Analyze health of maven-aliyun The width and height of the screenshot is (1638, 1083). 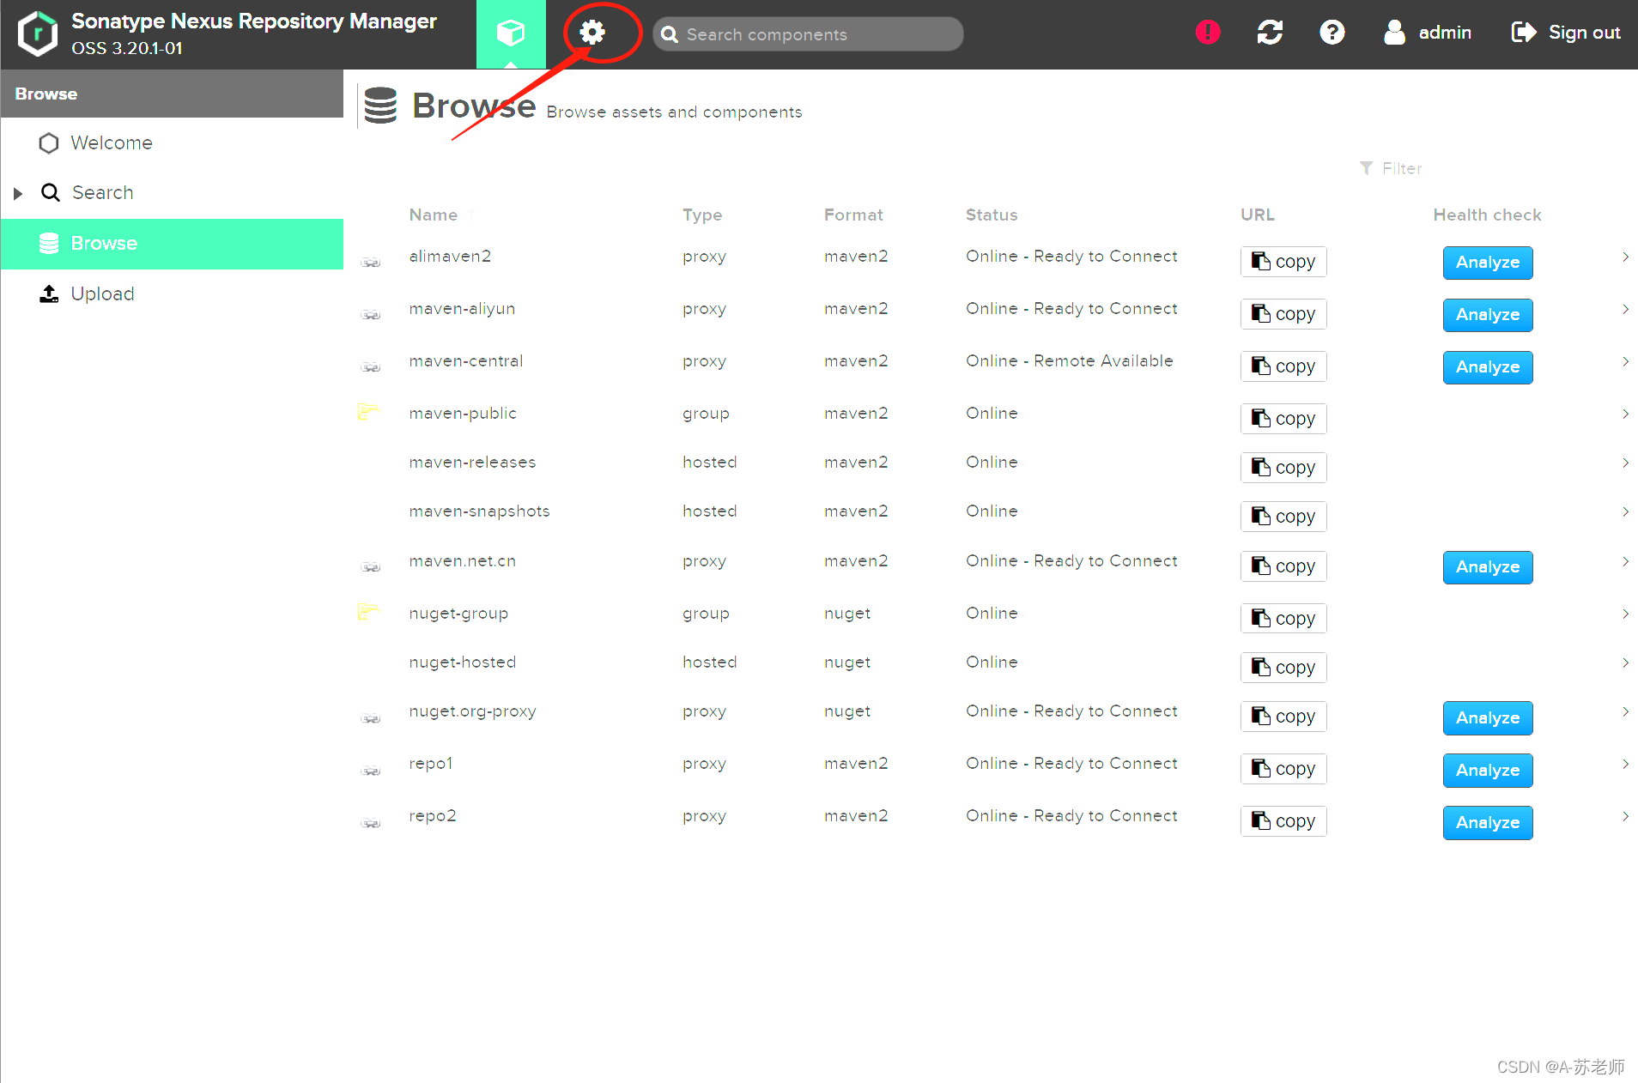click(x=1488, y=315)
